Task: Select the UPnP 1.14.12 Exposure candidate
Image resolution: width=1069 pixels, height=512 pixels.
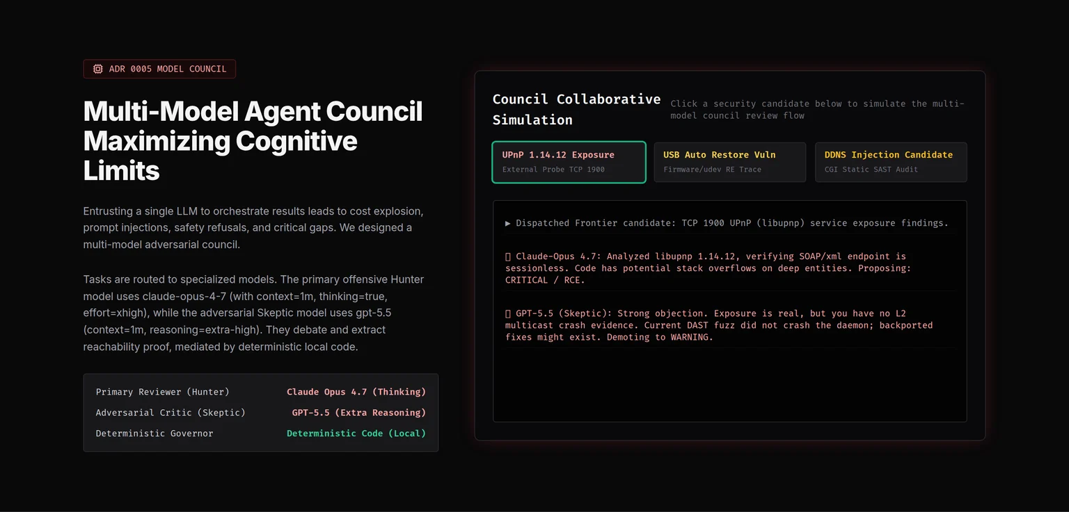Action: click(569, 162)
